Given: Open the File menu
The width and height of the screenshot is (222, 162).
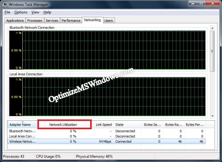Looking at the screenshot, I should 7,12.
